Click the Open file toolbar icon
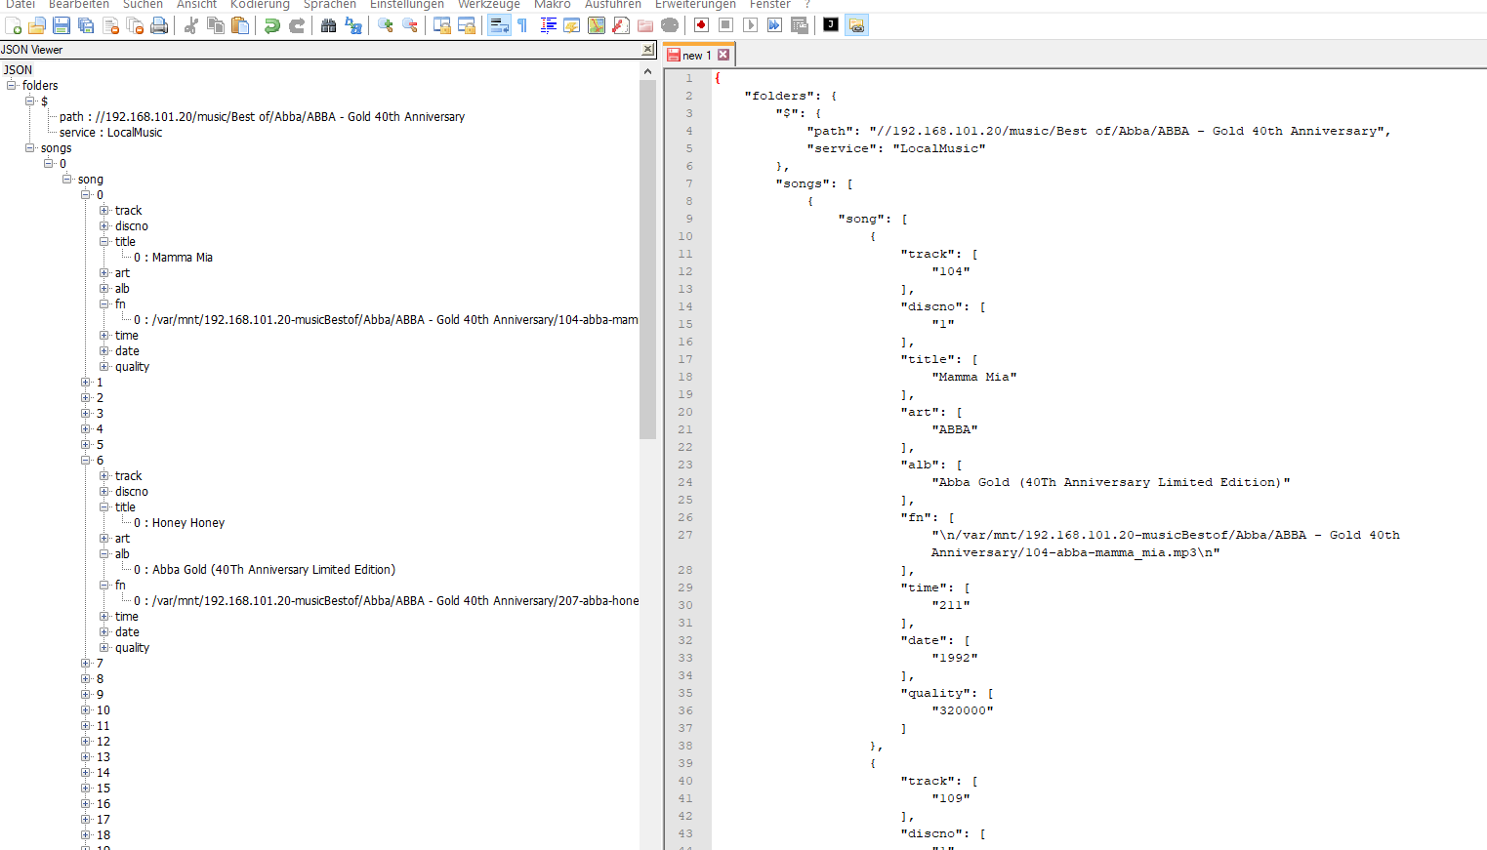 (x=37, y=25)
